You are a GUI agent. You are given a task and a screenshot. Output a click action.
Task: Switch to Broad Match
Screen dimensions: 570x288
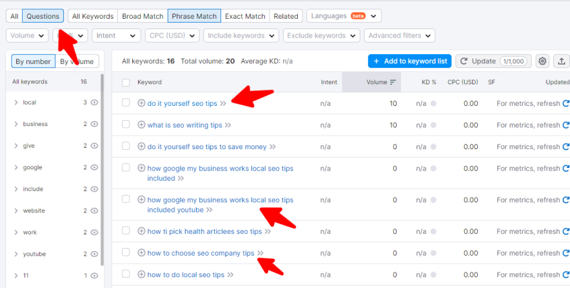point(142,16)
